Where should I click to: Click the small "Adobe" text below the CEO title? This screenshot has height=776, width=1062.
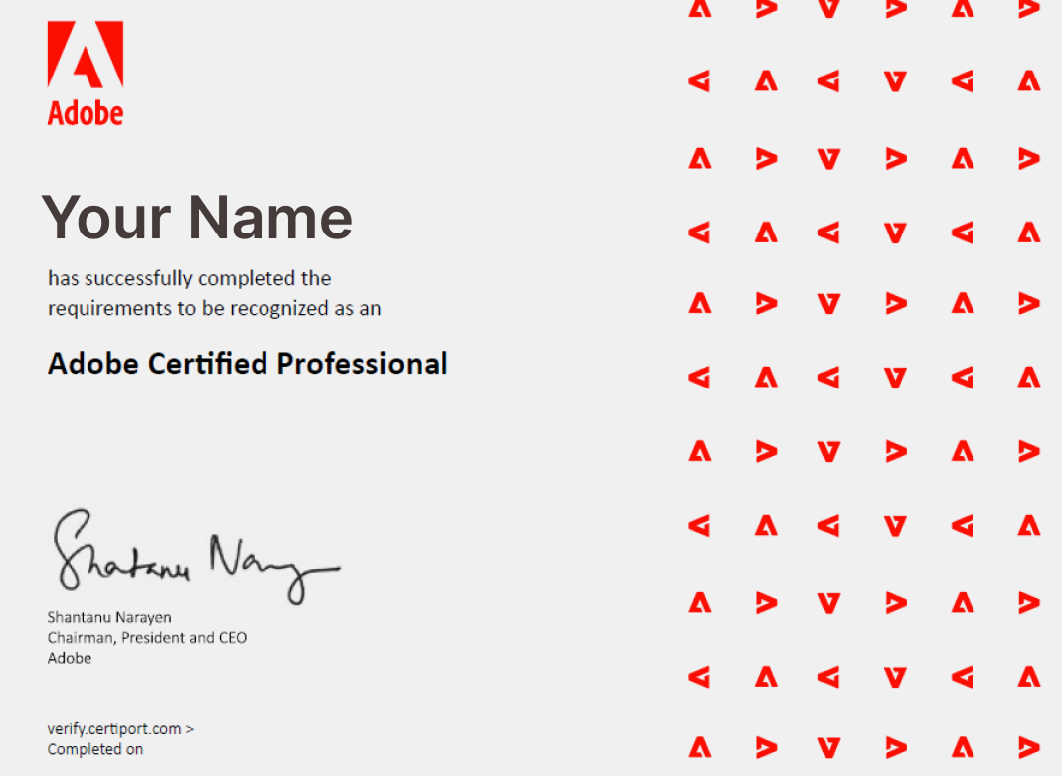pyautogui.click(x=69, y=657)
